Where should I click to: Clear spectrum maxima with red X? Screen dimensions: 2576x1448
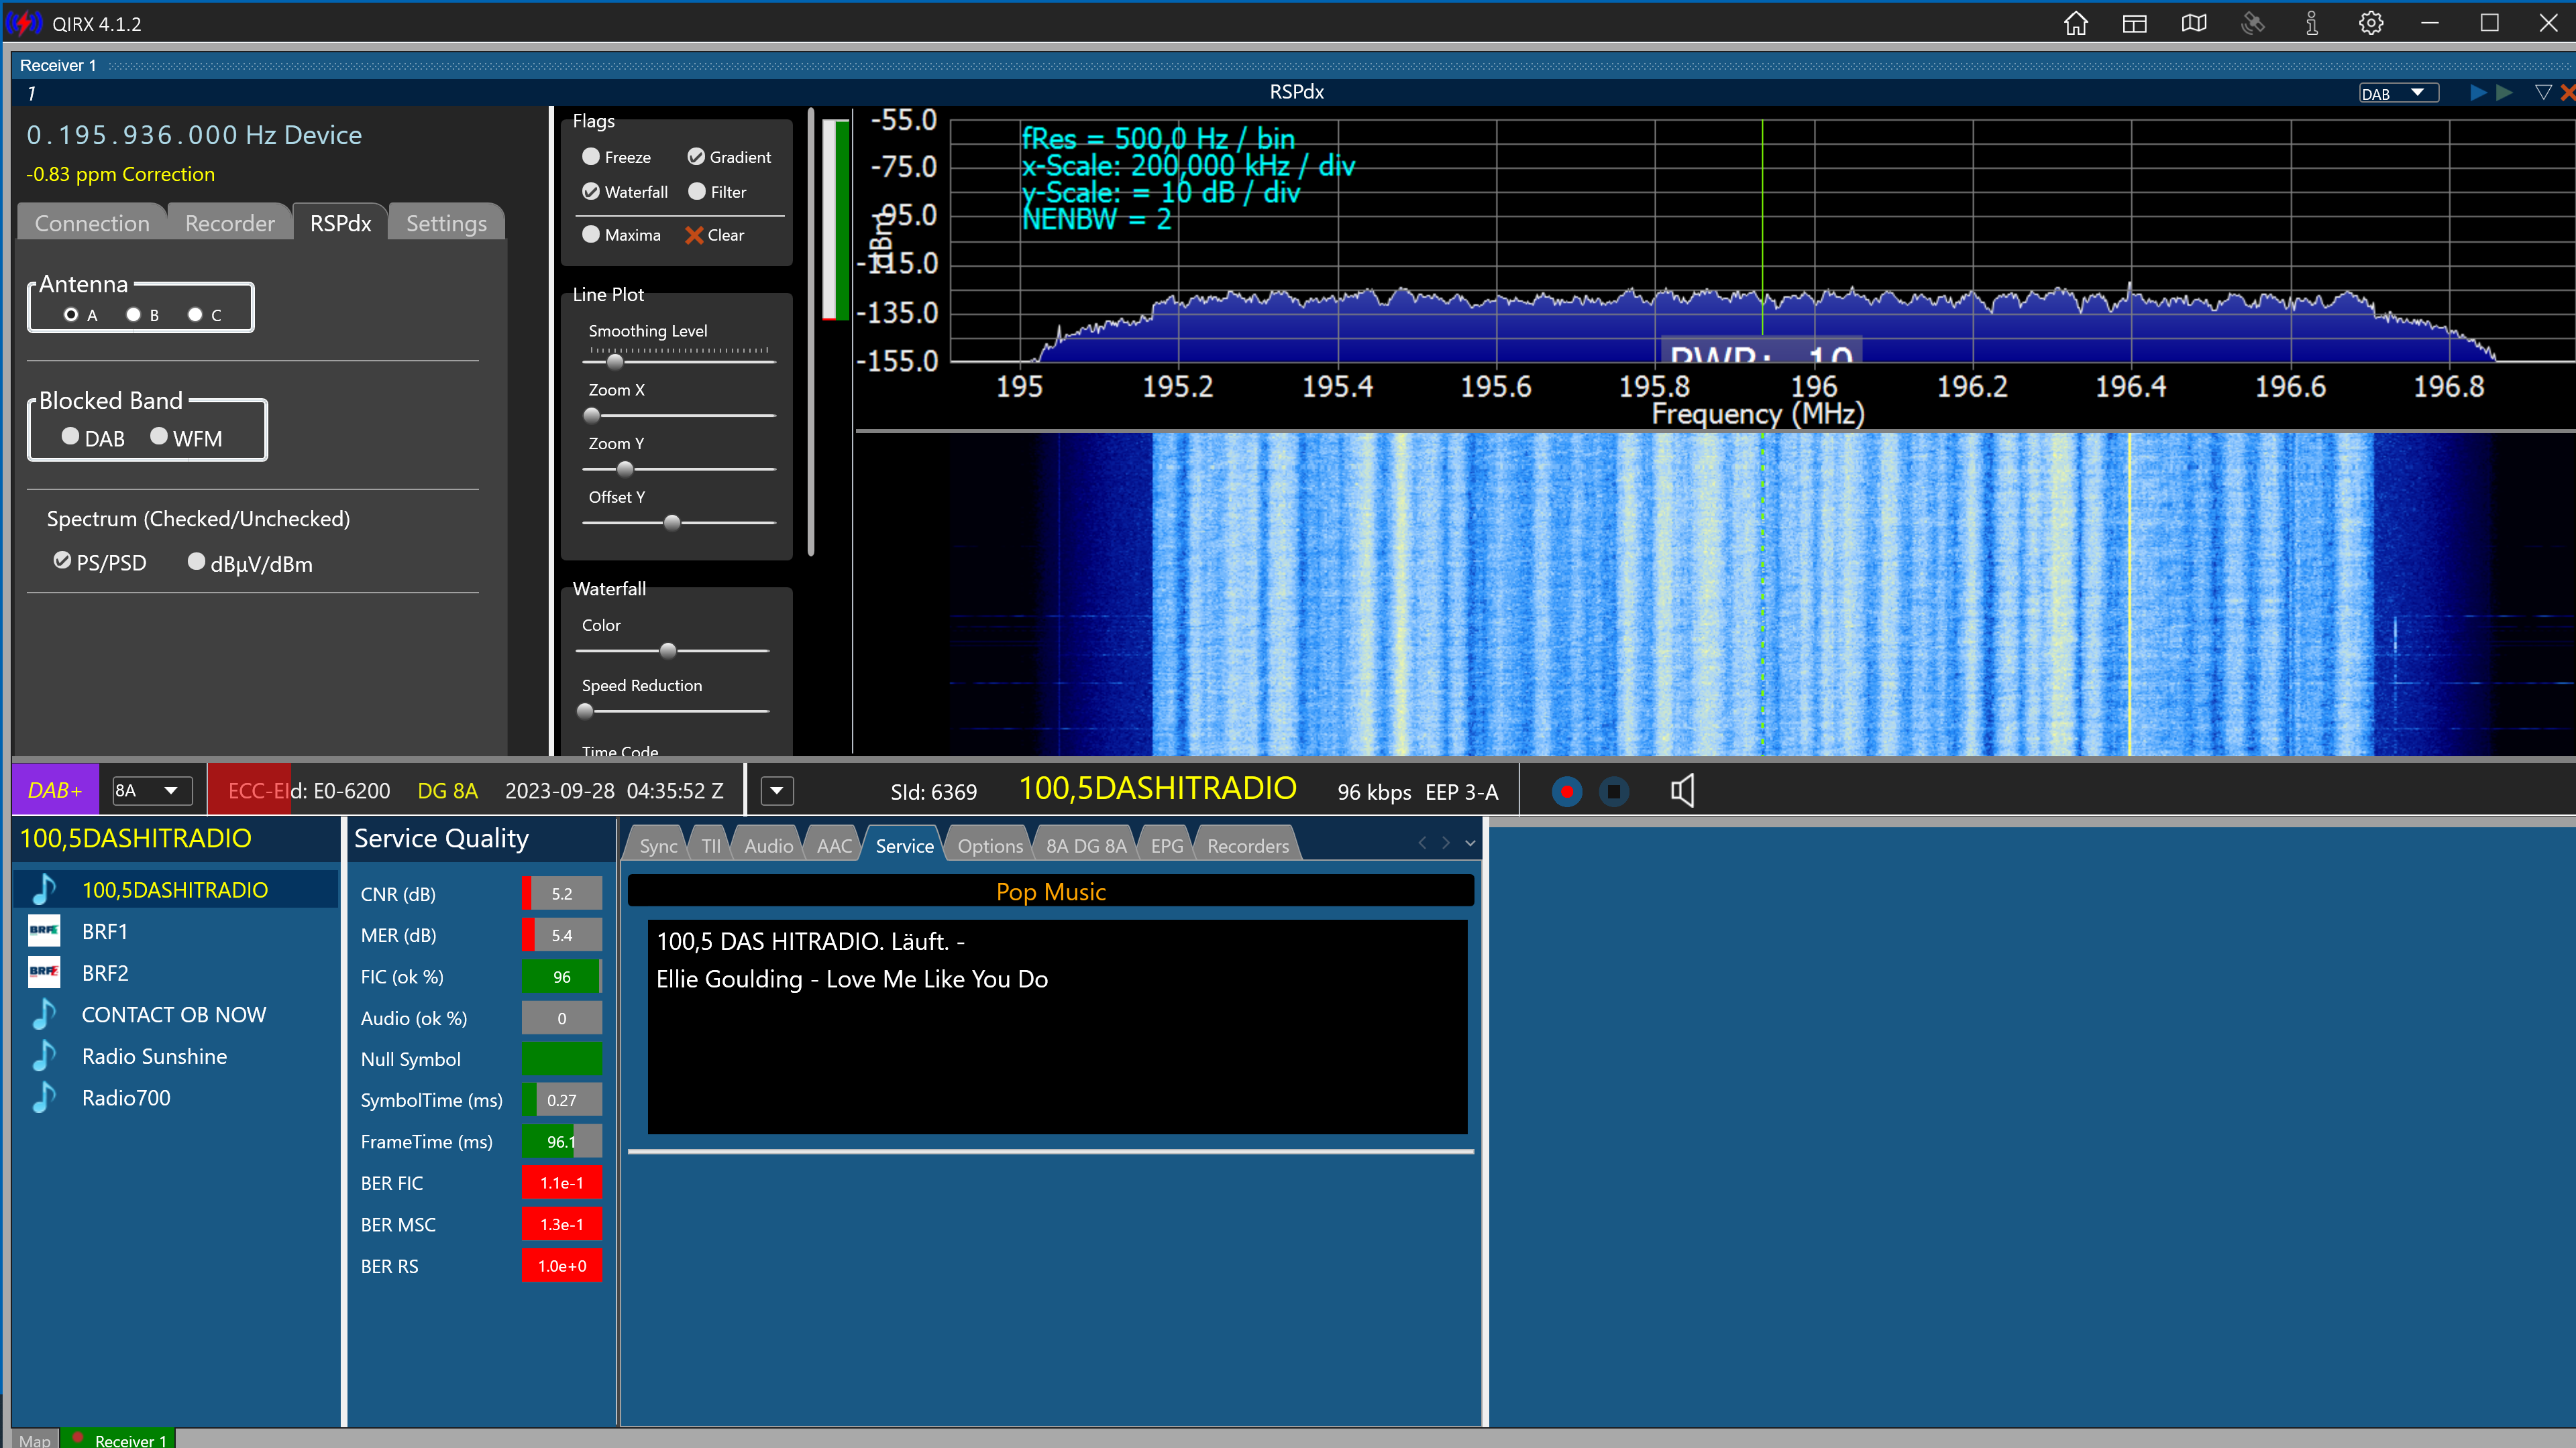click(694, 235)
